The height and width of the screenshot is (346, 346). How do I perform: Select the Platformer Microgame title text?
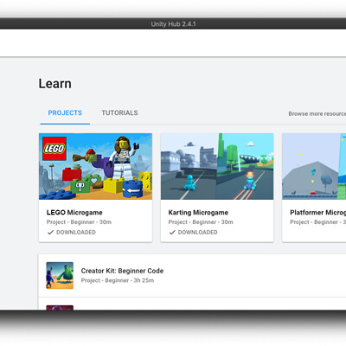coord(317,213)
